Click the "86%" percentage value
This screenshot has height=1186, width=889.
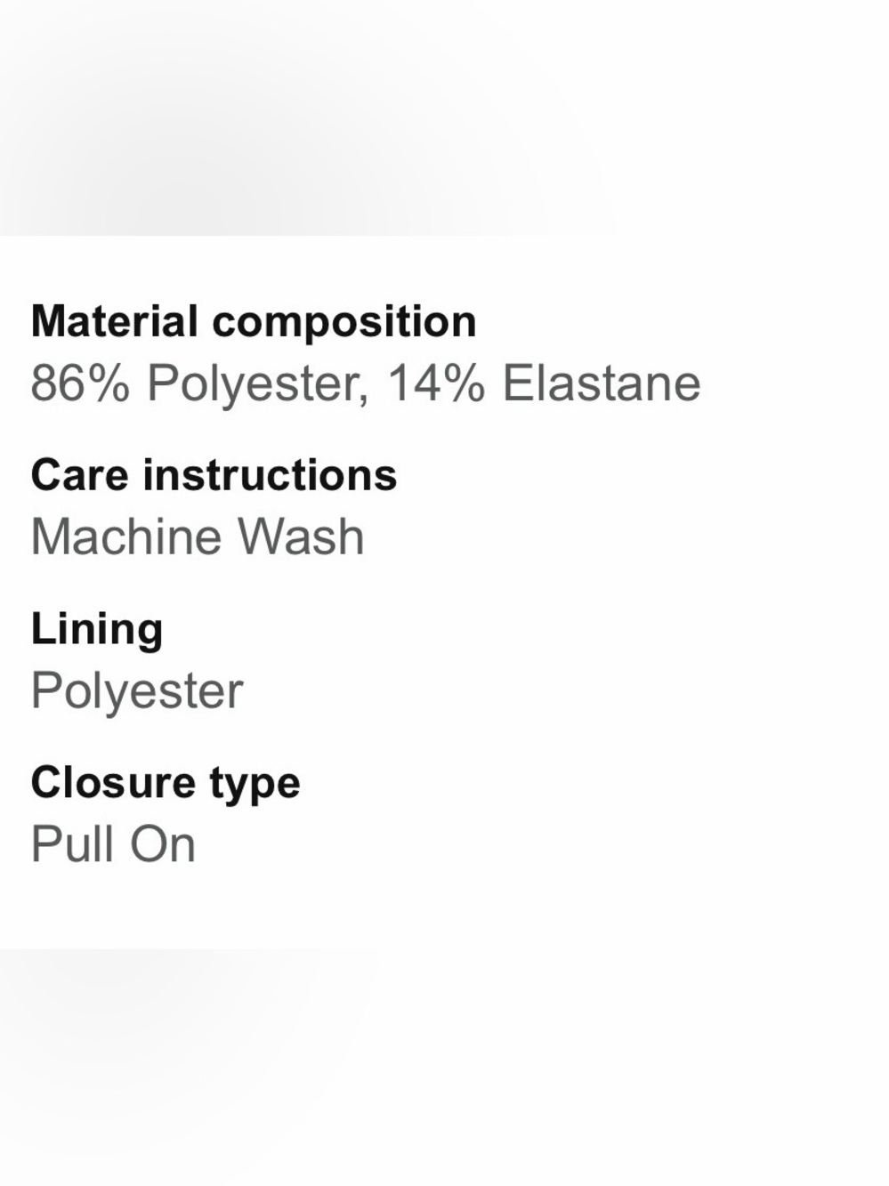[80, 383]
